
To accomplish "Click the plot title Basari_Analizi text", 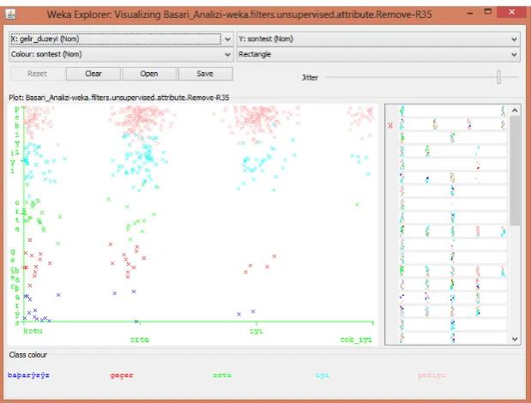I will 119,98.
